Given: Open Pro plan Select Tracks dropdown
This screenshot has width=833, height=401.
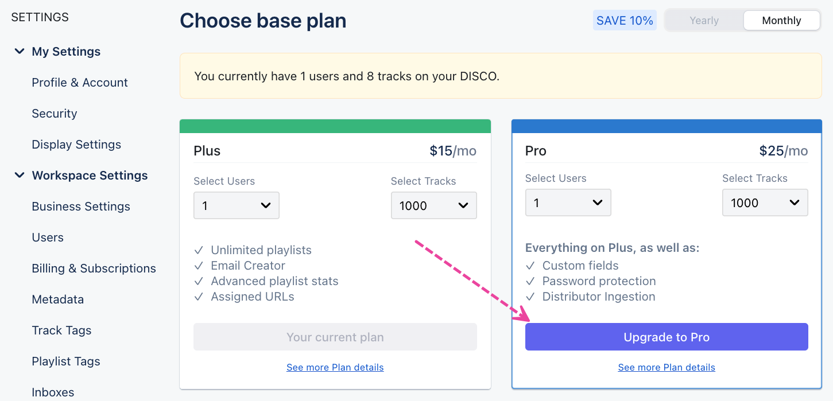Looking at the screenshot, I should coord(765,203).
